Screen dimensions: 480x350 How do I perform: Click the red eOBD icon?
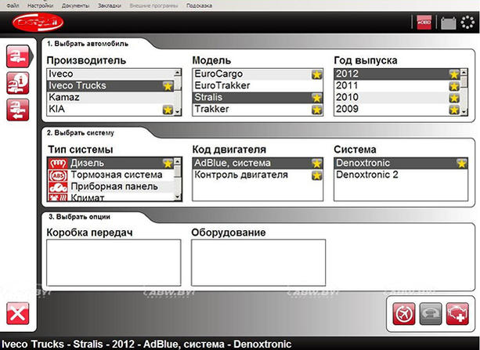424,23
